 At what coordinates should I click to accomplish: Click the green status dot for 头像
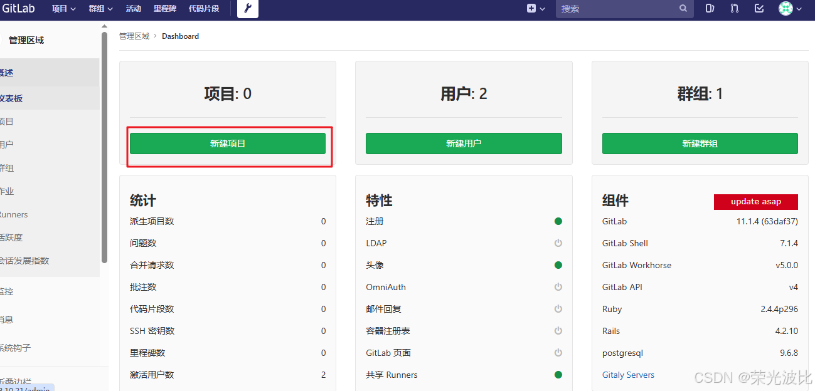558,265
